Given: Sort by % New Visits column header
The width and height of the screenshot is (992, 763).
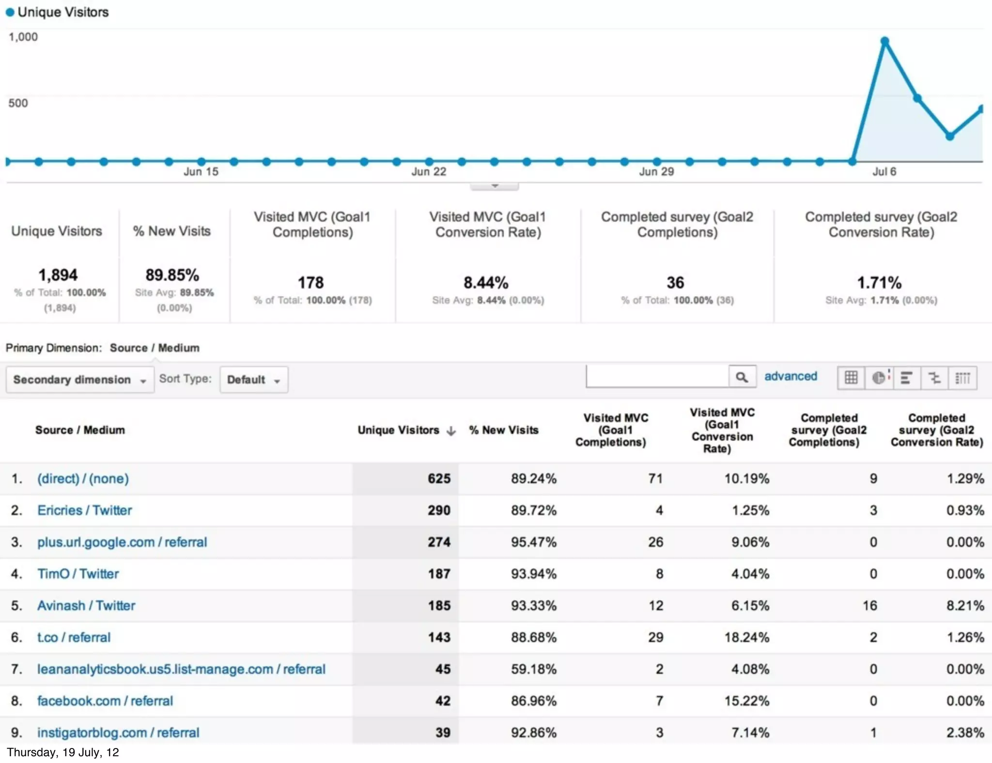Looking at the screenshot, I should pyautogui.click(x=503, y=430).
